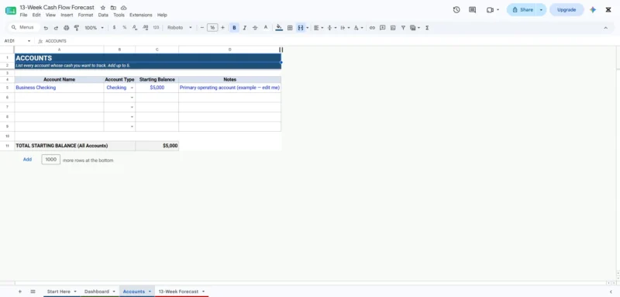Open the File menu
Screen dimensions: 620x297
click(x=24, y=15)
